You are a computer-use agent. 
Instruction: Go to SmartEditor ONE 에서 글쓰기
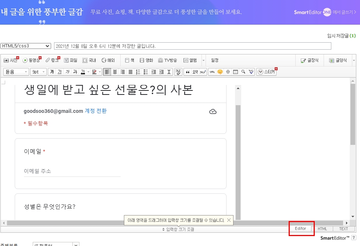[325, 12]
